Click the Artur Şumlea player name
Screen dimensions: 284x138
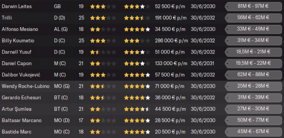16,109
